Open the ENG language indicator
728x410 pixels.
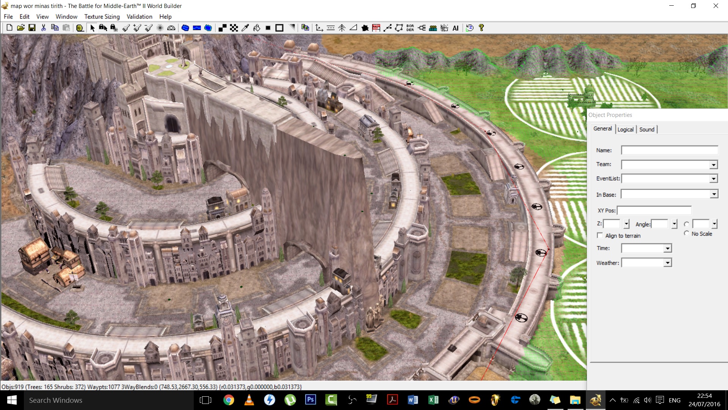pos(675,400)
